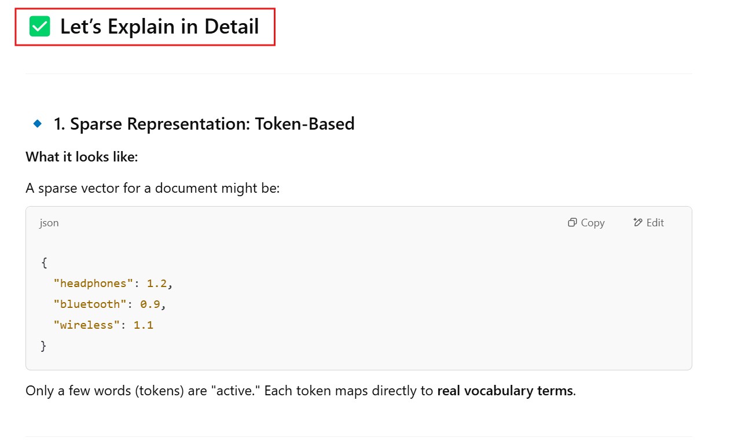Click the json language label

[x=49, y=223]
